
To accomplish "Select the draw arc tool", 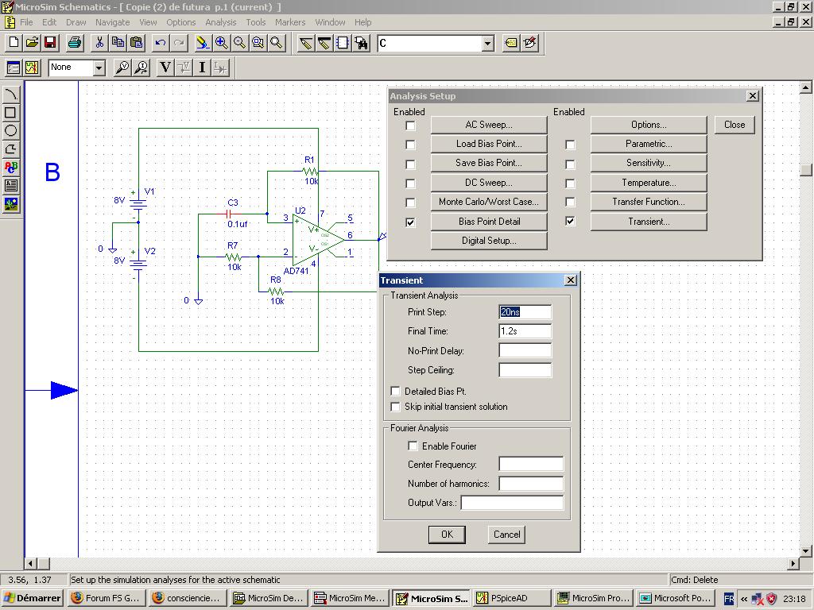I will coord(11,95).
